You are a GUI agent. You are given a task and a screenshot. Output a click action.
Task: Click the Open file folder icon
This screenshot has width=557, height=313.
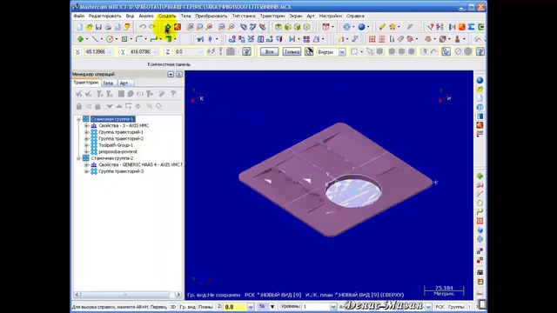89,27
